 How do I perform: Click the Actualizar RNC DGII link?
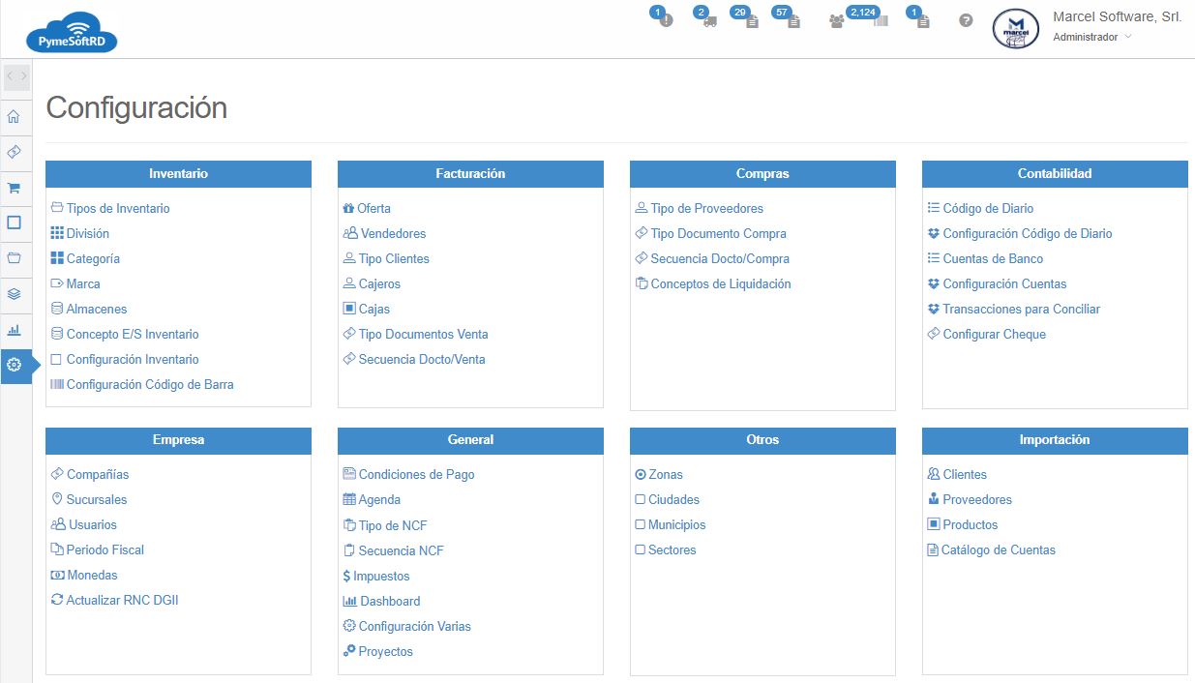[x=122, y=600]
